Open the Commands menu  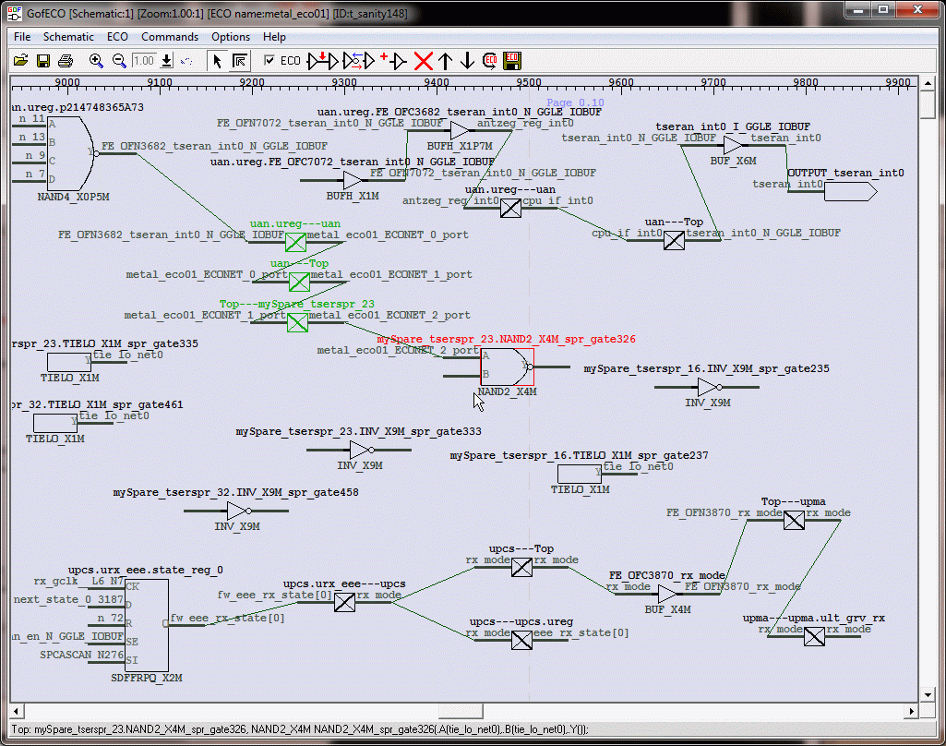170,37
